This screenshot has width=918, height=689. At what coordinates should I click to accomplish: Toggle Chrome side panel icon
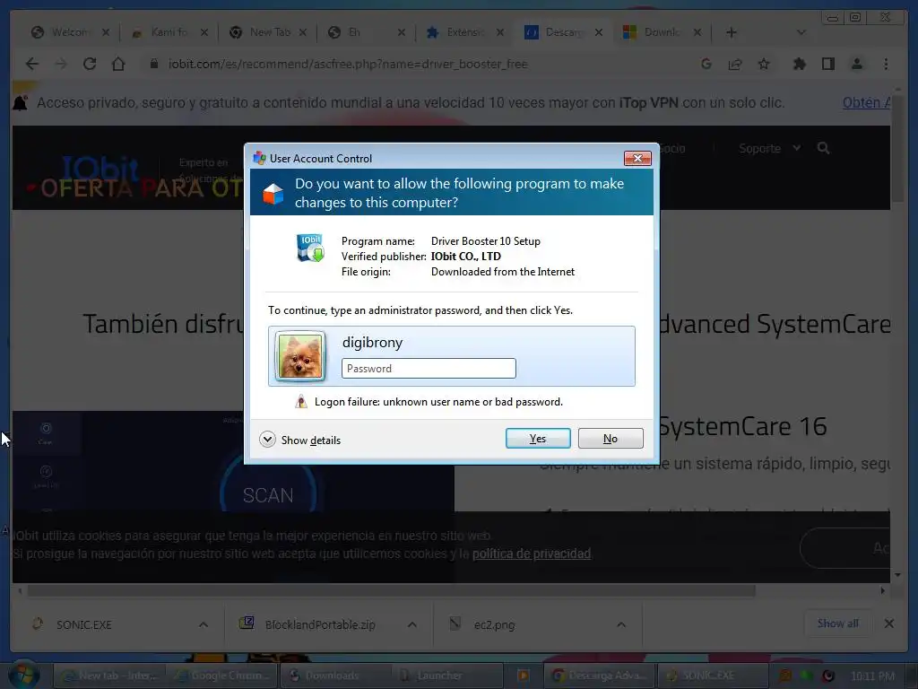[827, 64]
